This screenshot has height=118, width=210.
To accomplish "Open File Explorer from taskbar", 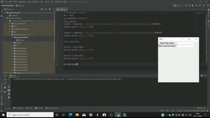I will 77,115.
